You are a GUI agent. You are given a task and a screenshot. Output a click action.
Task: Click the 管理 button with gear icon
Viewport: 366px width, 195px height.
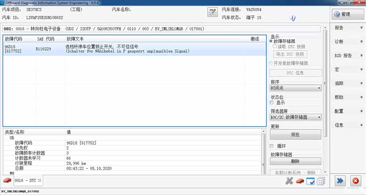pyautogui.click(x=348, y=14)
